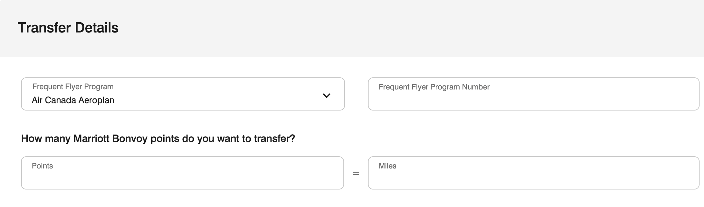Click into the Points input field
This screenshot has width=704, height=207.
pyautogui.click(x=182, y=177)
